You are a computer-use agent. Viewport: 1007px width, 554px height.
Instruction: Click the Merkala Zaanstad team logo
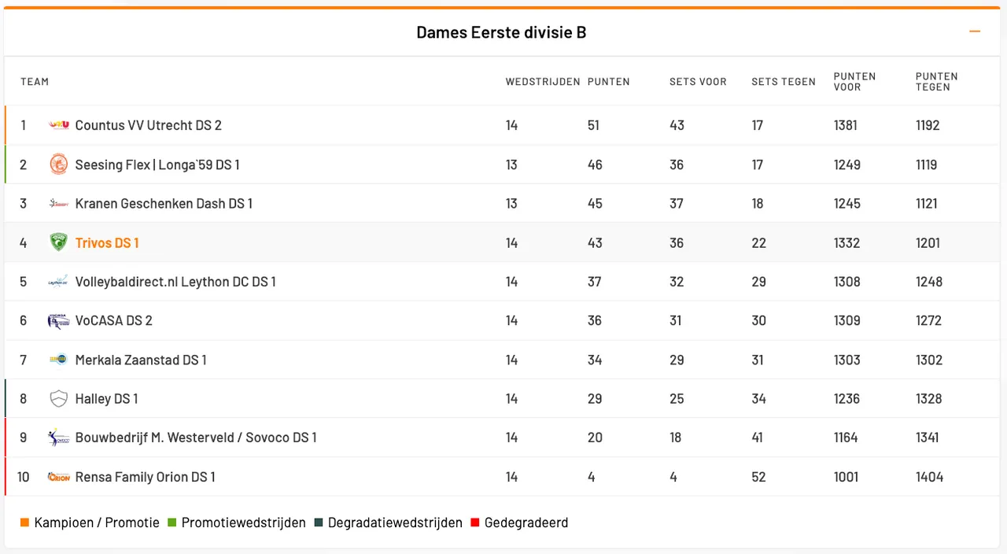(59, 360)
